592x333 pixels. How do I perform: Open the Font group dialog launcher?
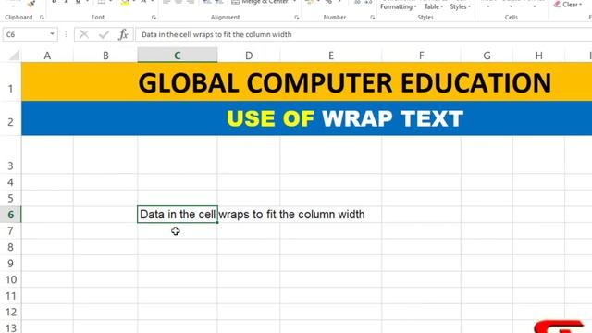(x=154, y=18)
